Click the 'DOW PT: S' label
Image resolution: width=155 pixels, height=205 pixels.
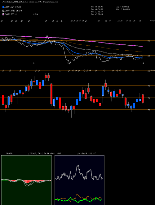(11, 14)
